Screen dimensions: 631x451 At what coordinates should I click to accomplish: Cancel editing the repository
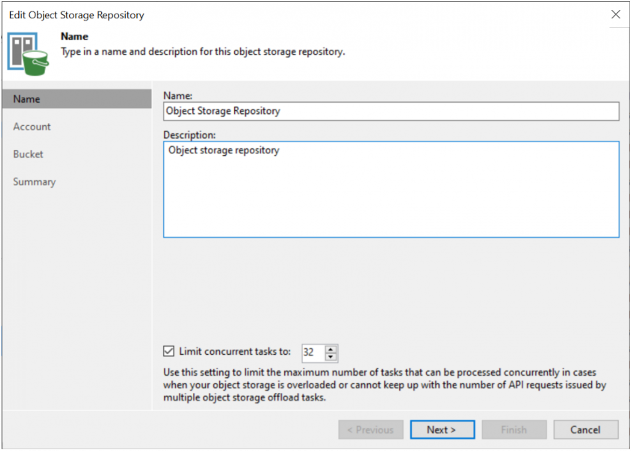click(585, 429)
